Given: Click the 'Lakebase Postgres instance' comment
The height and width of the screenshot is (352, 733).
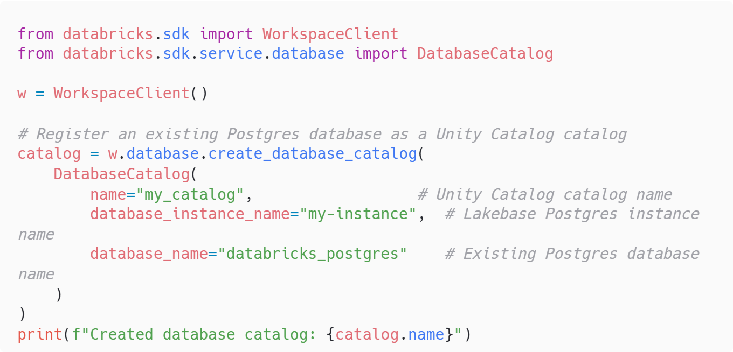Looking at the screenshot, I should 572,214.
